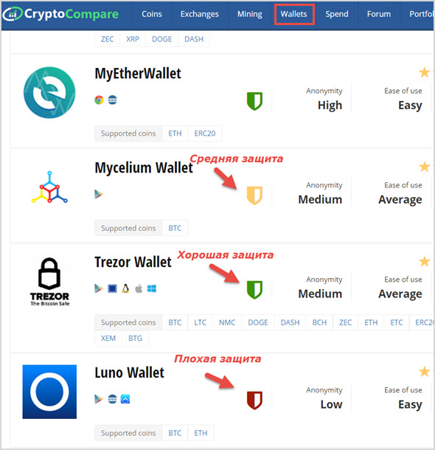Click the Windows icon under Trezor Wallet
The image size is (435, 450).
(152, 288)
